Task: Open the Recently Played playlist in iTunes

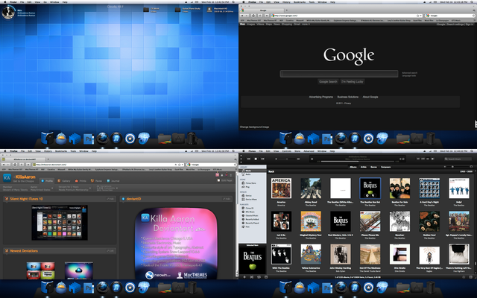Action: (253, 223)
